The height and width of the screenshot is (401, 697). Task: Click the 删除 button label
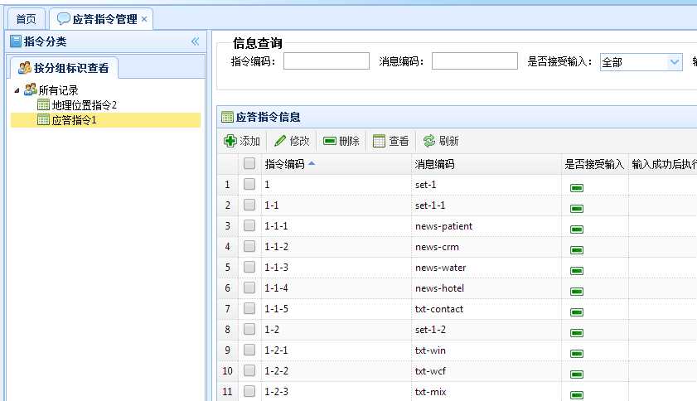tap(349, 141)
